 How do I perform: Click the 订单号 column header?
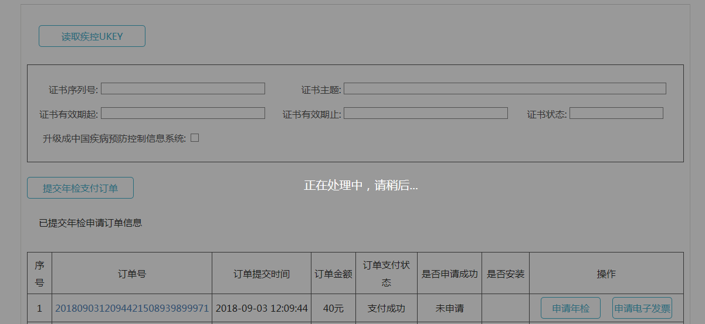[x=132, y=274]
